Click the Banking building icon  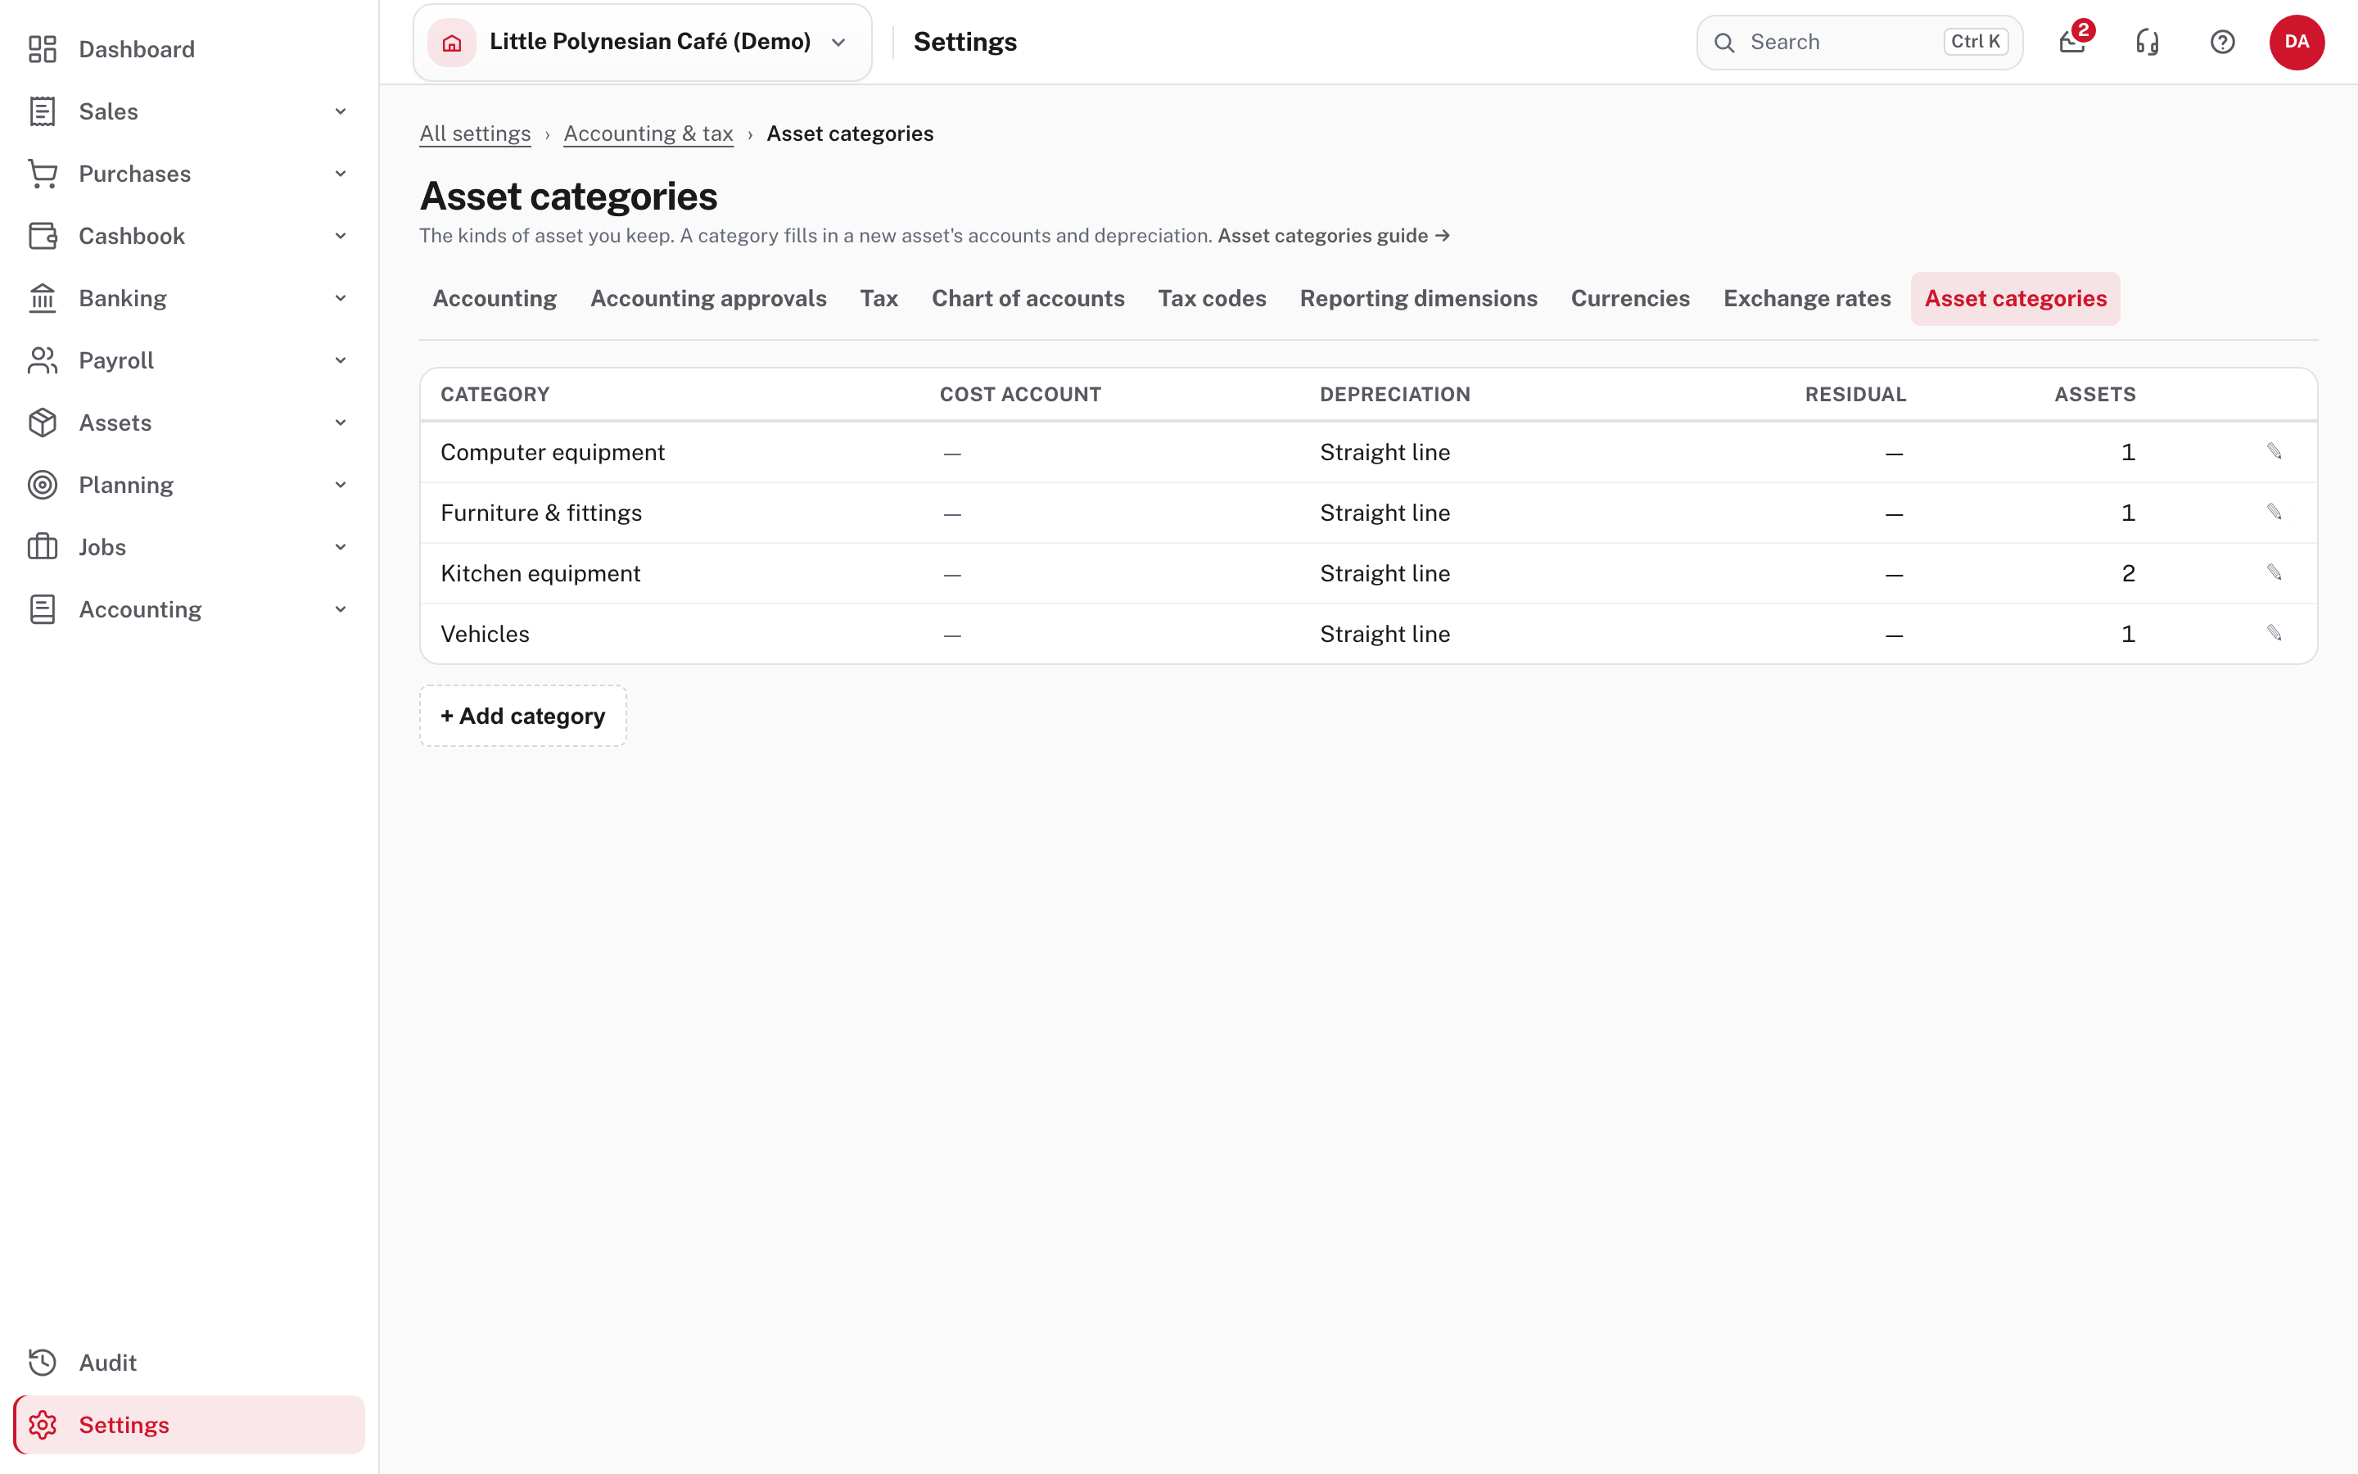(42, 298)
